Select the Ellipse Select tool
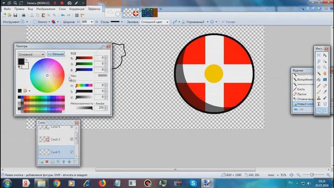The image size is (334, 188). pyautogui.click(x=319, y=67)
